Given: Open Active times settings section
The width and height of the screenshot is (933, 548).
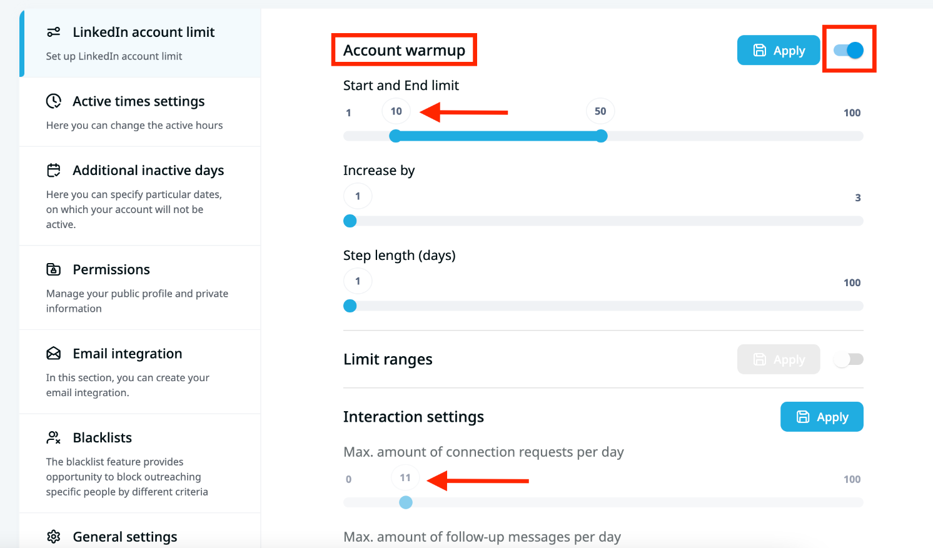Looking at the screenshot, I should coord(138,101).
